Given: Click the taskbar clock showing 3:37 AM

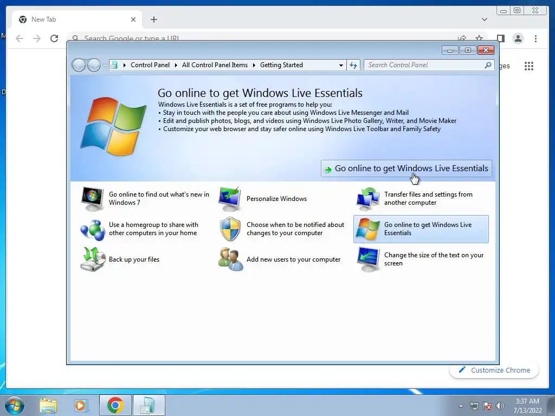Looking at the screenshot, I should tap(528, 406).
